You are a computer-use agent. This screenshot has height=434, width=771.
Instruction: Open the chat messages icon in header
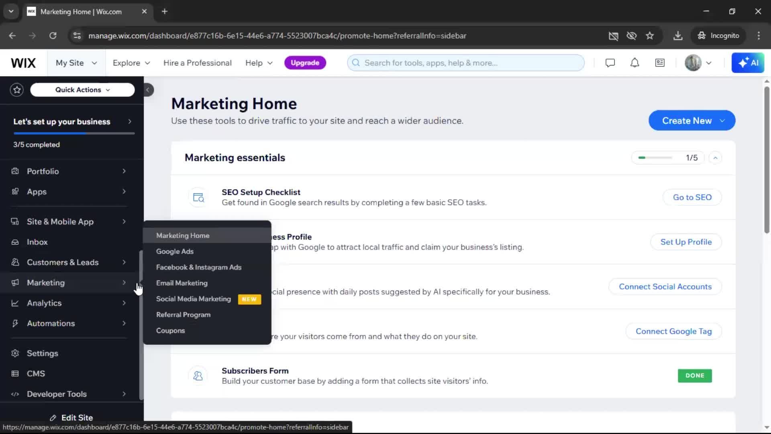pos(610,63)
